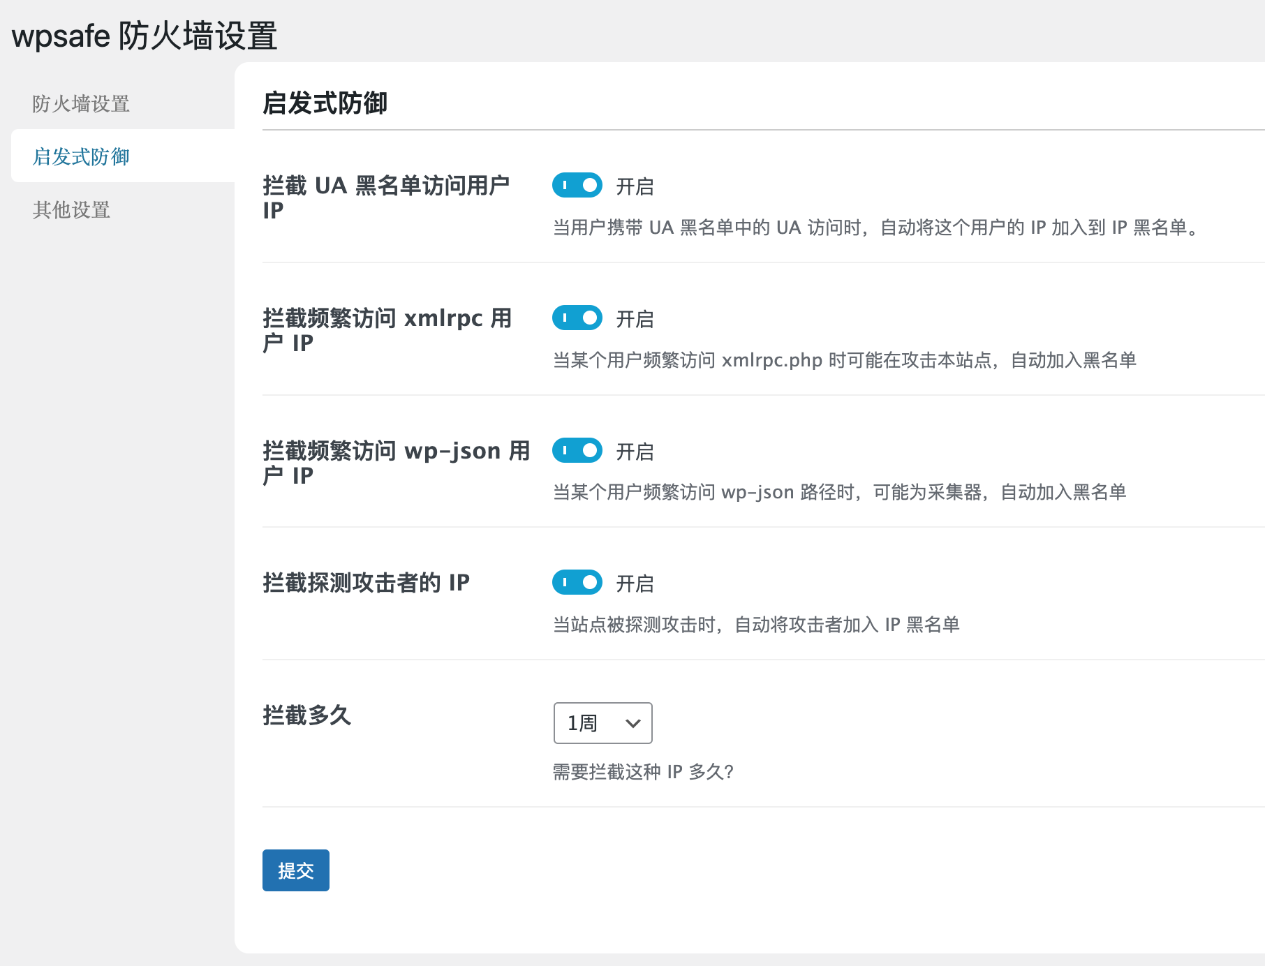
Task: Toggle the 拦截 UA 黑名单访问用户 IP switch
Action: coord(577,185)
